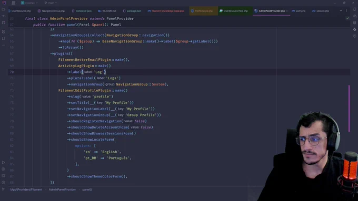
Task: Open the Terminal tool window
Action: (3, 176)
